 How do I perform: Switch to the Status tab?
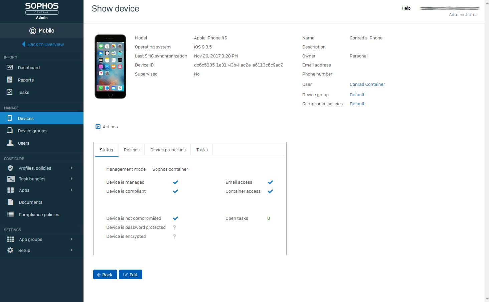pos(107,150)
